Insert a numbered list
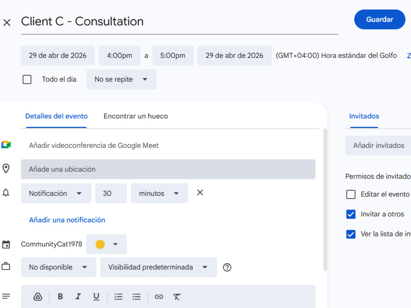Viewport: 411px width, 308px height. [118, 297]
